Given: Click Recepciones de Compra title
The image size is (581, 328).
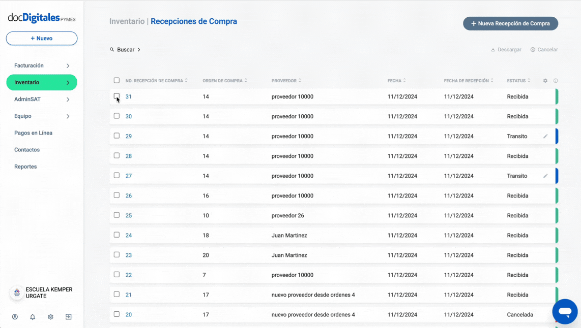Looking at the screenshot, I should pos(194,21).
